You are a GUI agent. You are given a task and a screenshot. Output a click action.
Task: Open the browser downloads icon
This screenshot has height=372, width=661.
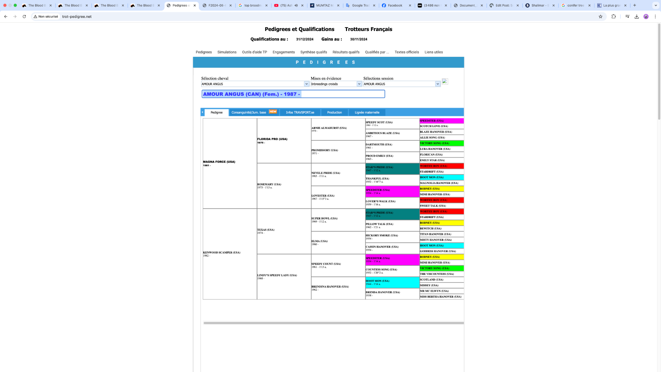click(x=637, y=17)
